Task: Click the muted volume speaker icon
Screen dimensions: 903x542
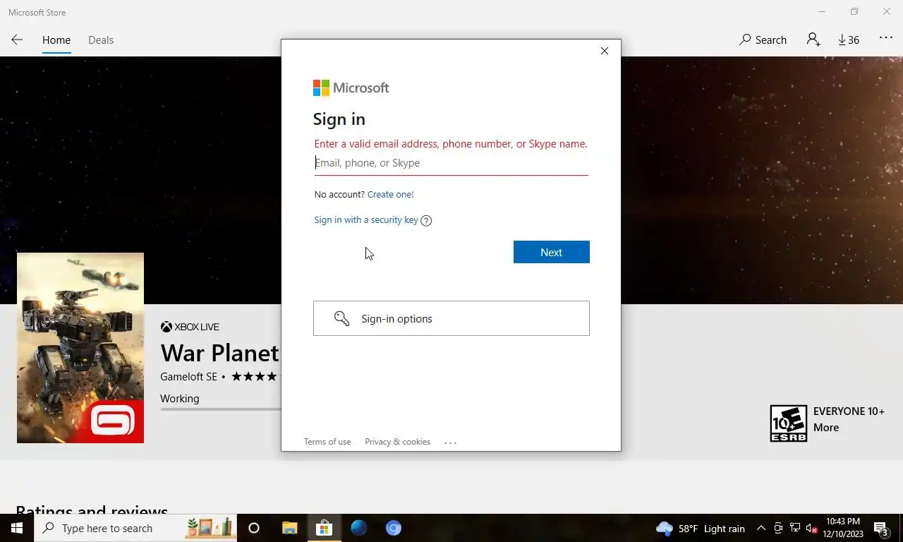Action: point(812,528)
